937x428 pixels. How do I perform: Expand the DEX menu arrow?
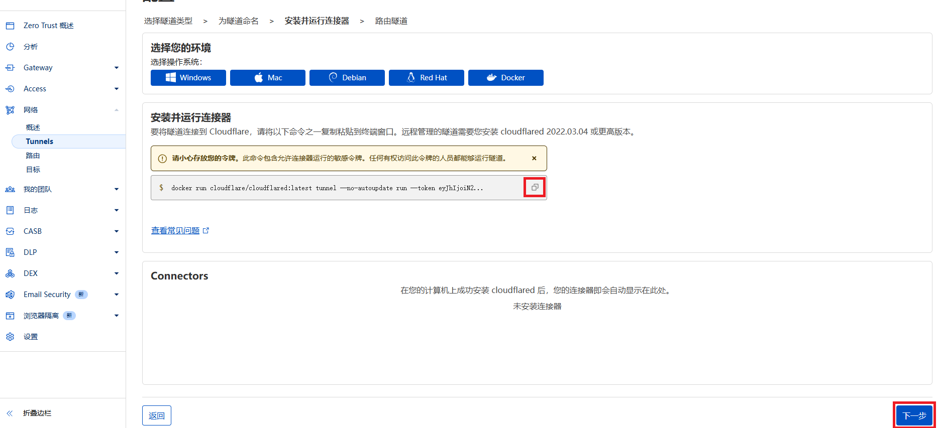point(117,273)
